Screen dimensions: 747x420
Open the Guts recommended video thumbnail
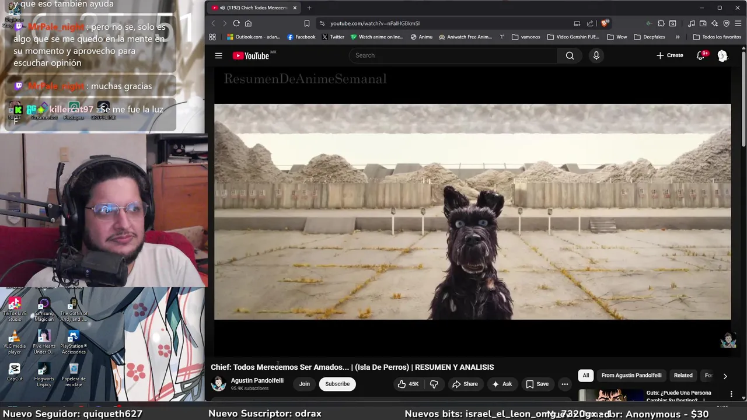610,395
